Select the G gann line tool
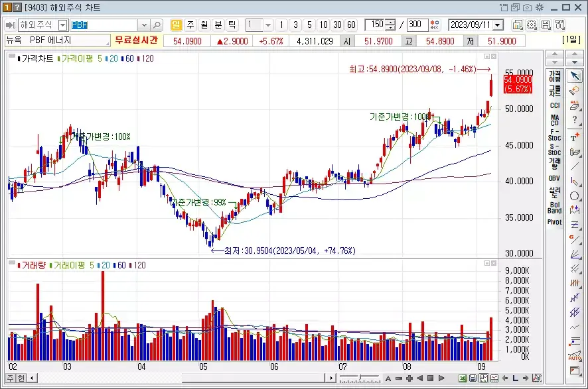Screen dimensions: 588x389 point(575,239)
